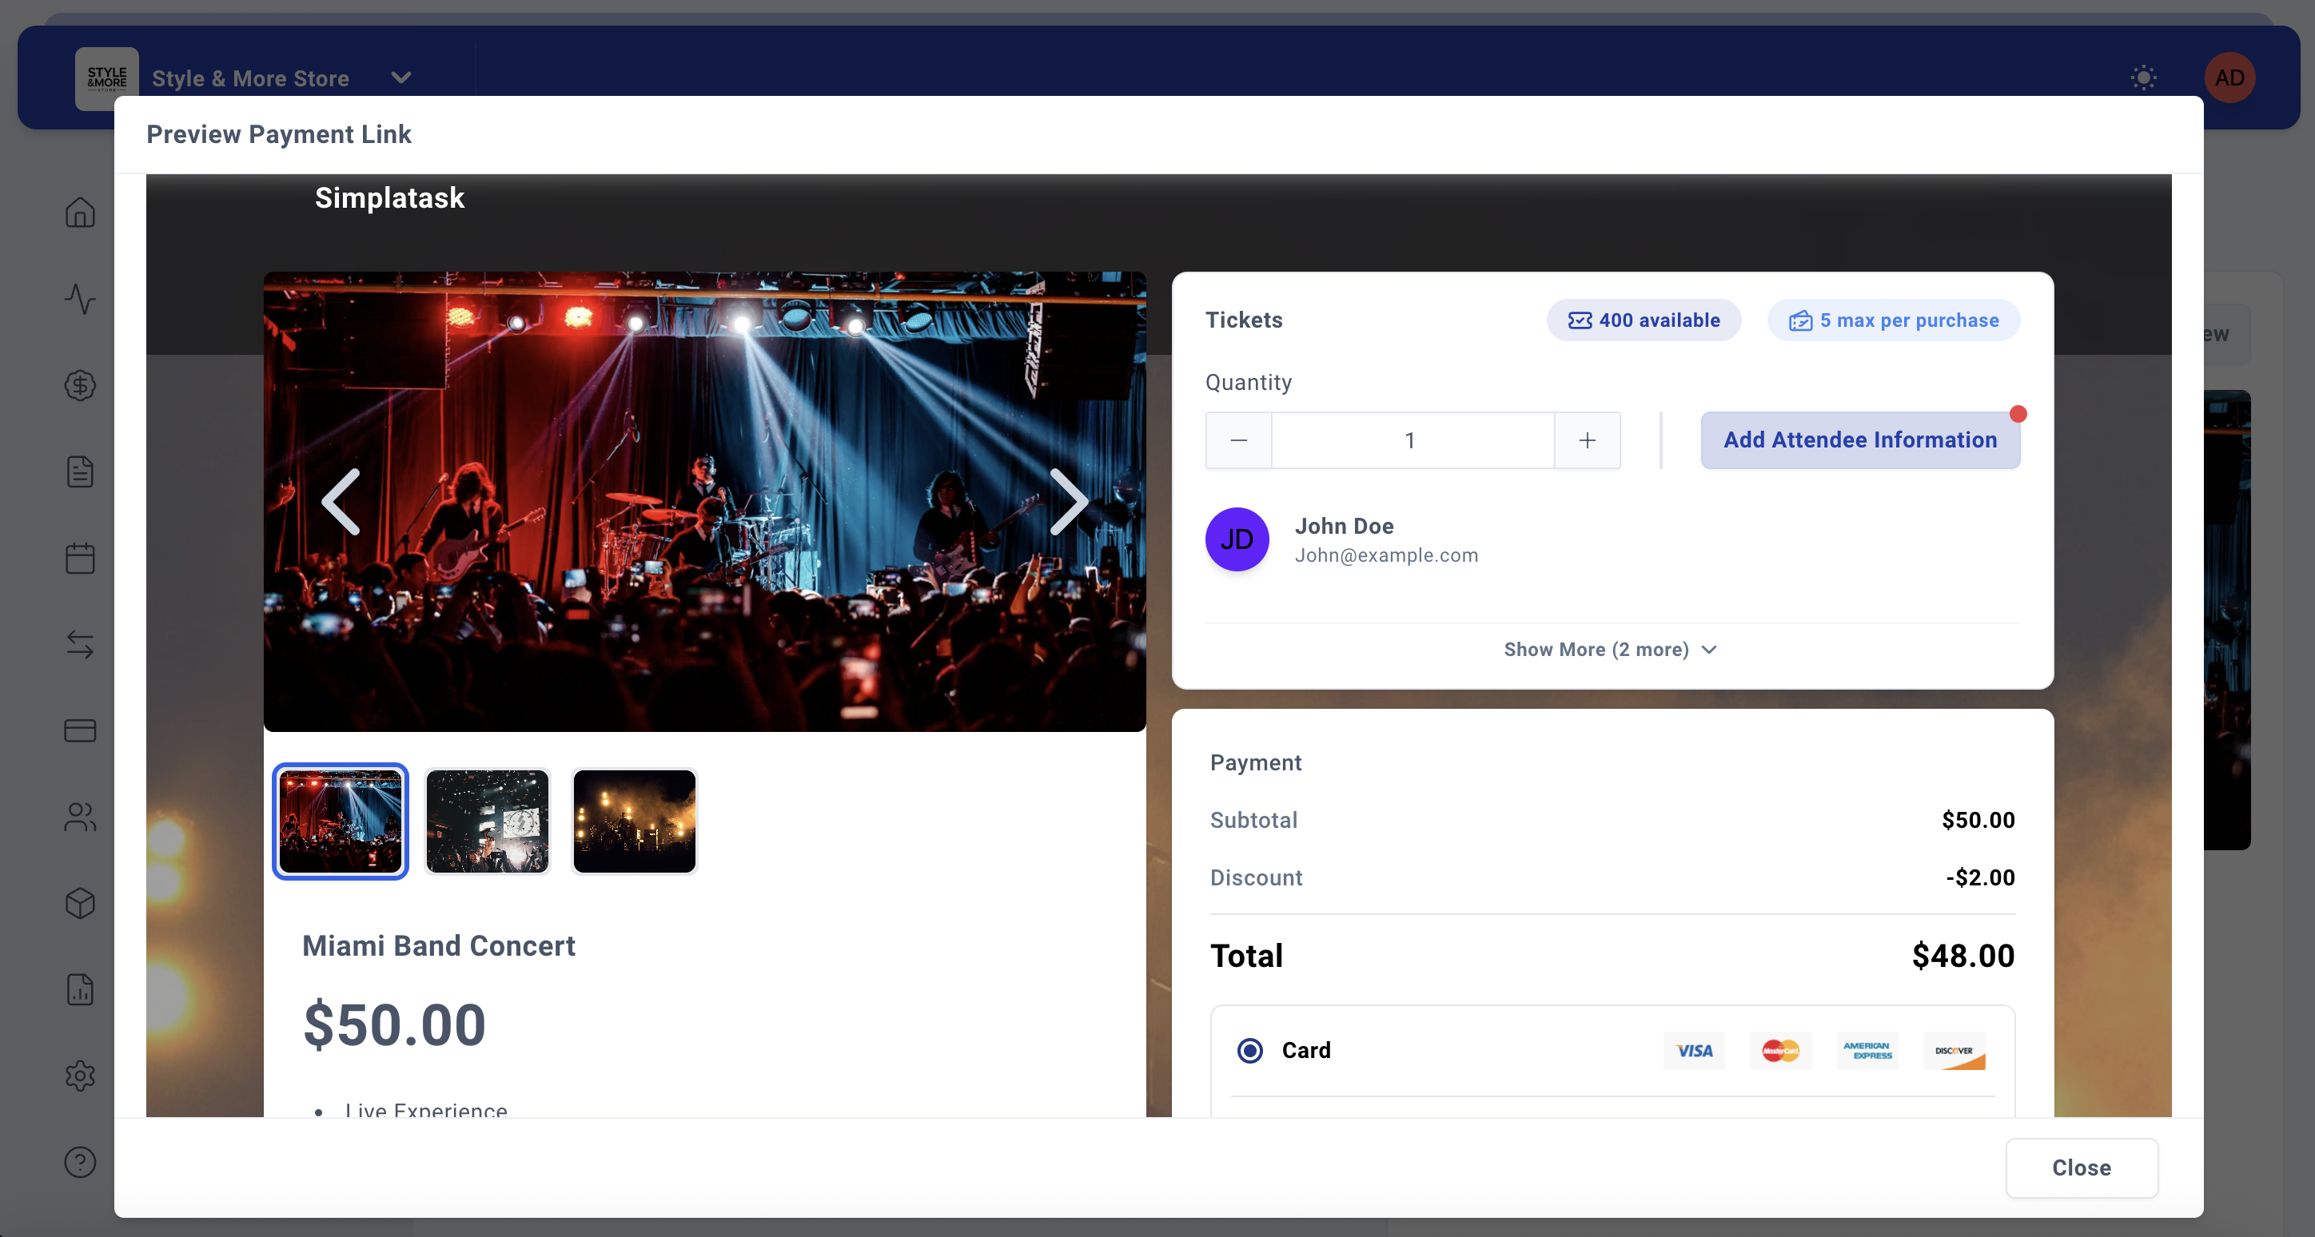2315x1237 pixels.
Task: Open the transfers arrows sidebar icon
Action: click(x=80, y=644)
